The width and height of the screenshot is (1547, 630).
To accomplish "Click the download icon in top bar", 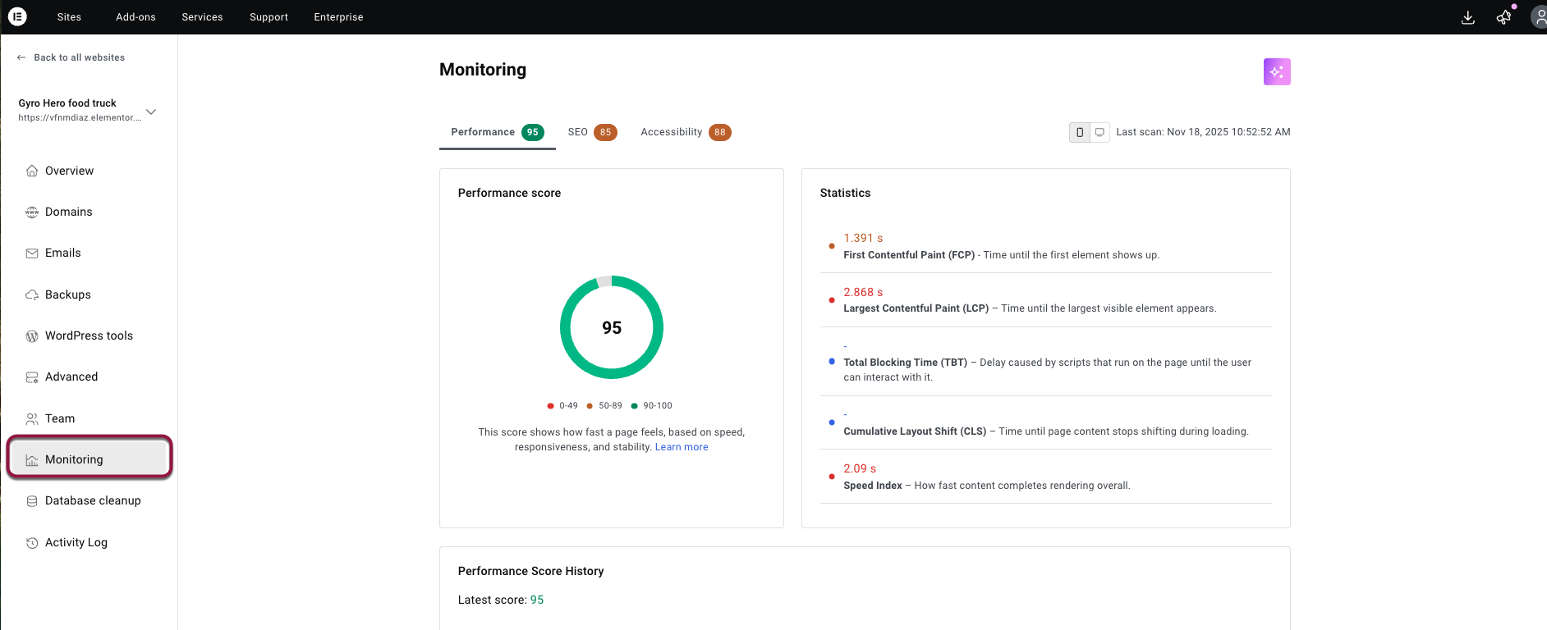I will [x=1467, y=17].
